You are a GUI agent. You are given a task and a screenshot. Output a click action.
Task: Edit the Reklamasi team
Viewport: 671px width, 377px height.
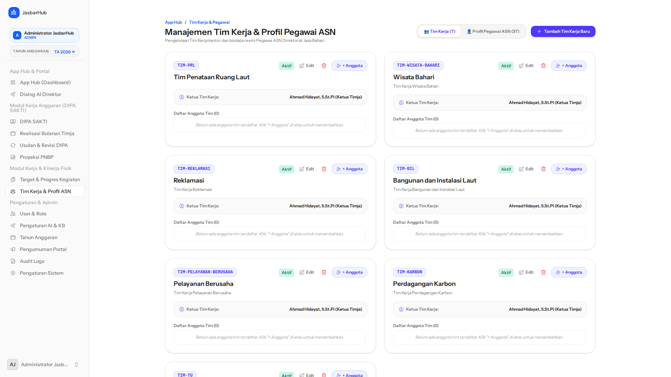pyautogui.click(x=307, y=169)
